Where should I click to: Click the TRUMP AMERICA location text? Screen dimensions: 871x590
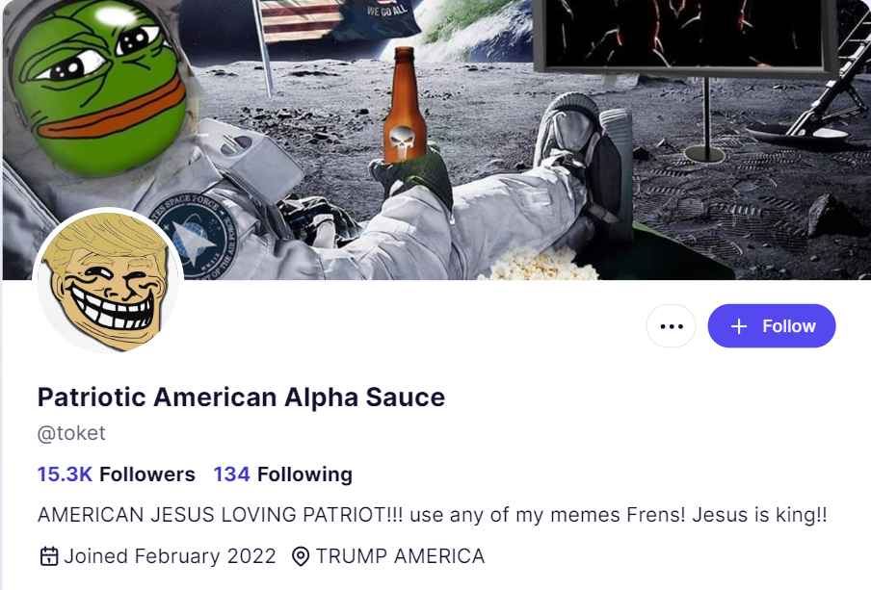(401, 556)
